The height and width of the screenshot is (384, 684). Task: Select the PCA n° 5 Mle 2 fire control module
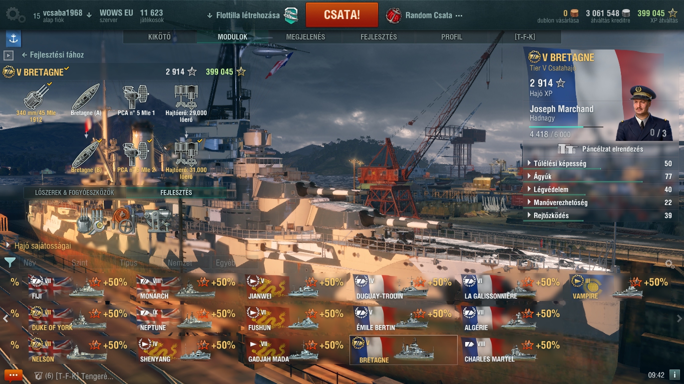(x=136, y=156)
